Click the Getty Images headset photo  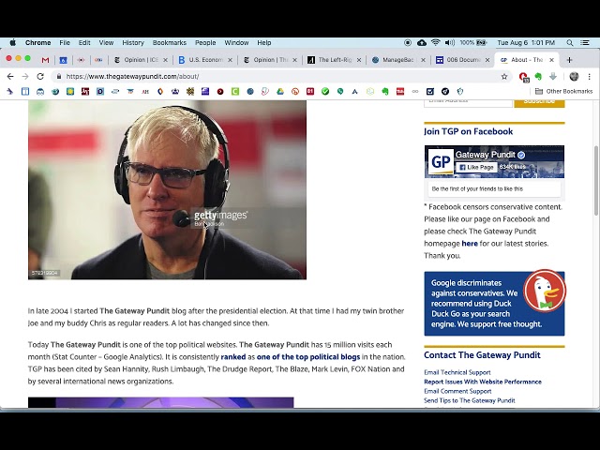[167, 189]
